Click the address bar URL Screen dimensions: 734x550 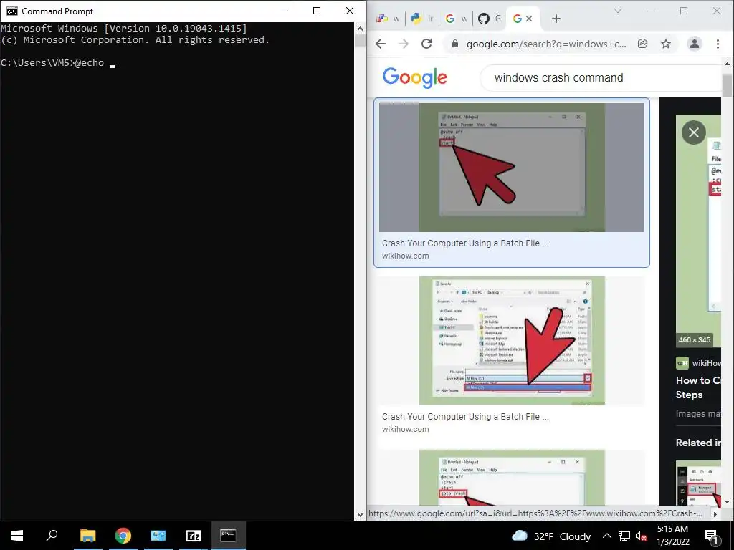tap(545, 44)
